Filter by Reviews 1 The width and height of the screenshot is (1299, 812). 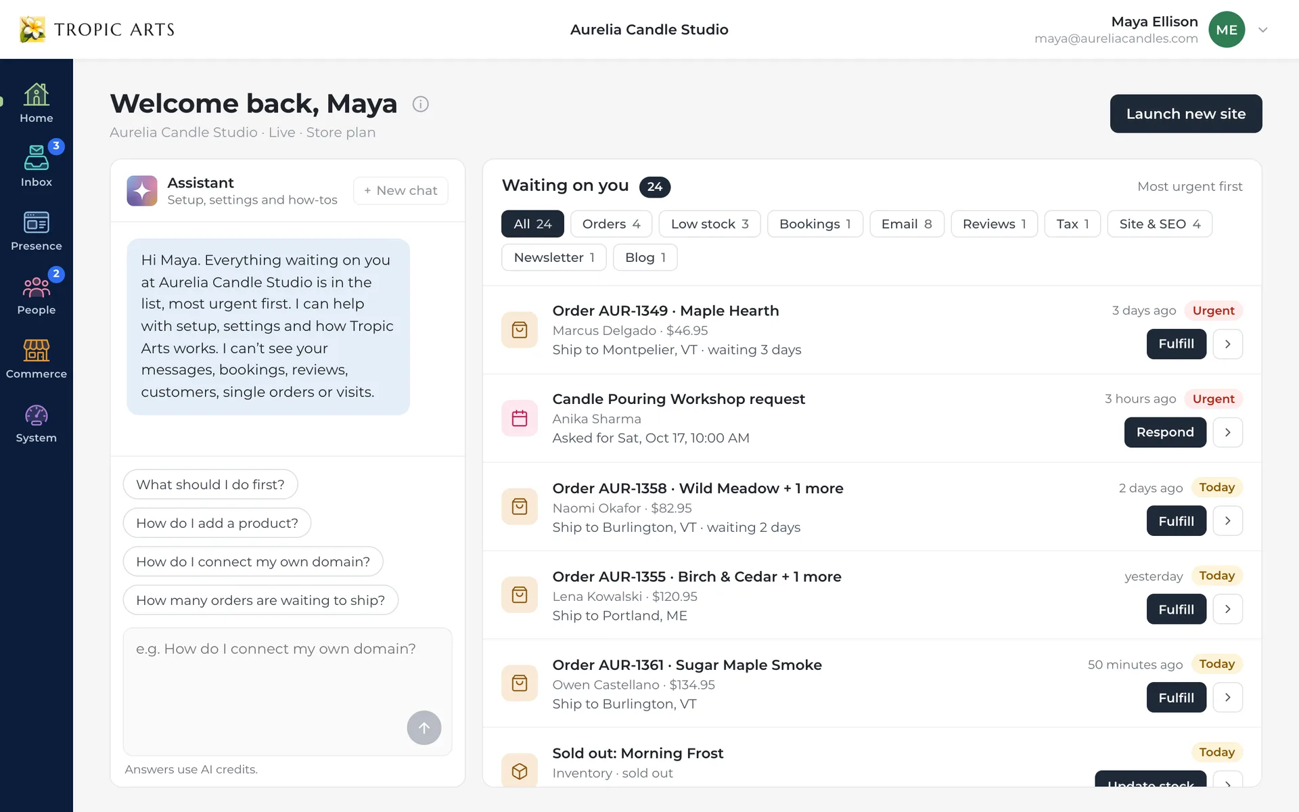tap(994, 224)
